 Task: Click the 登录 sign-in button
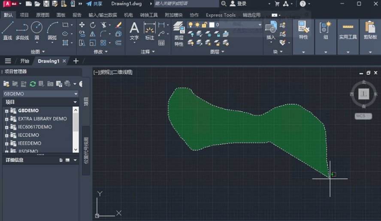click(x=239, y=3)
